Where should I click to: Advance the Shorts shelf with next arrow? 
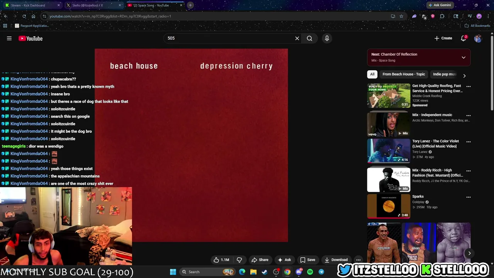(x=469, y=253)
